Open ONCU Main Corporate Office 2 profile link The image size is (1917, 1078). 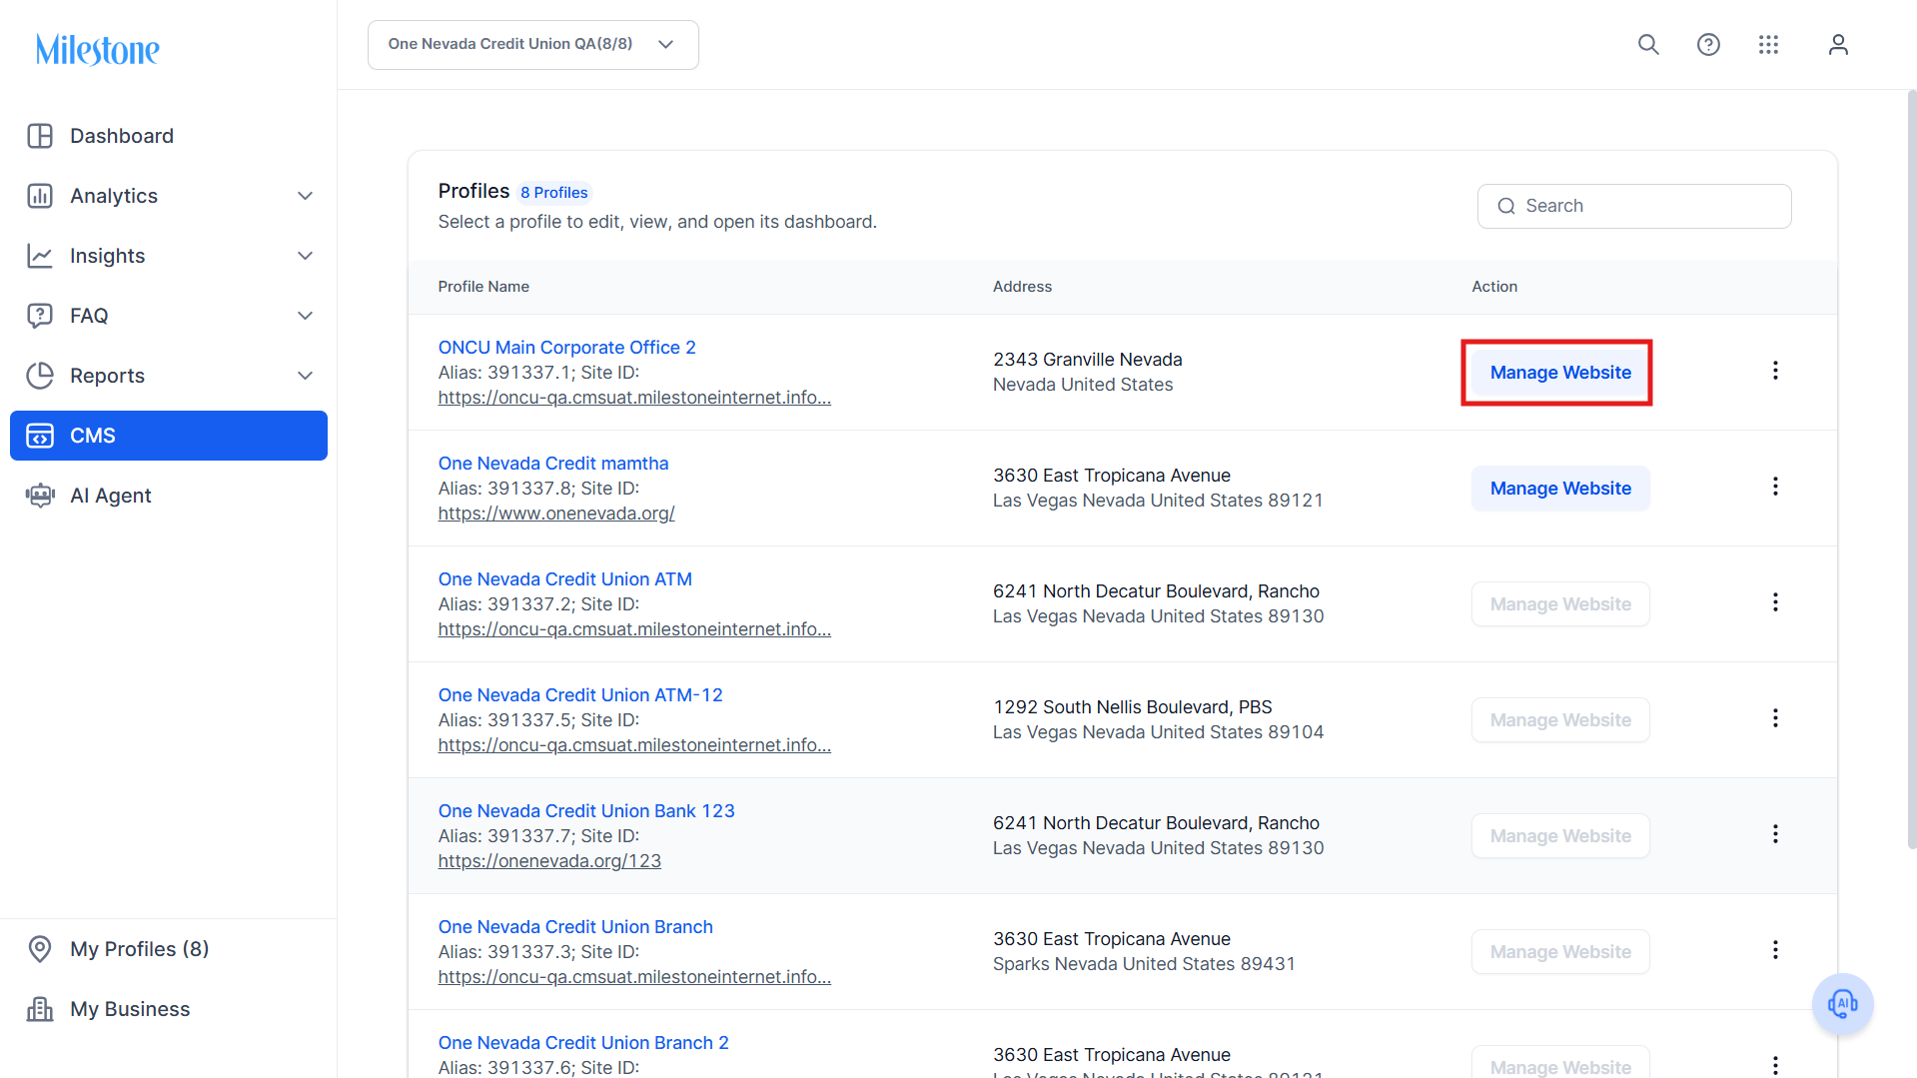(566, 348)
